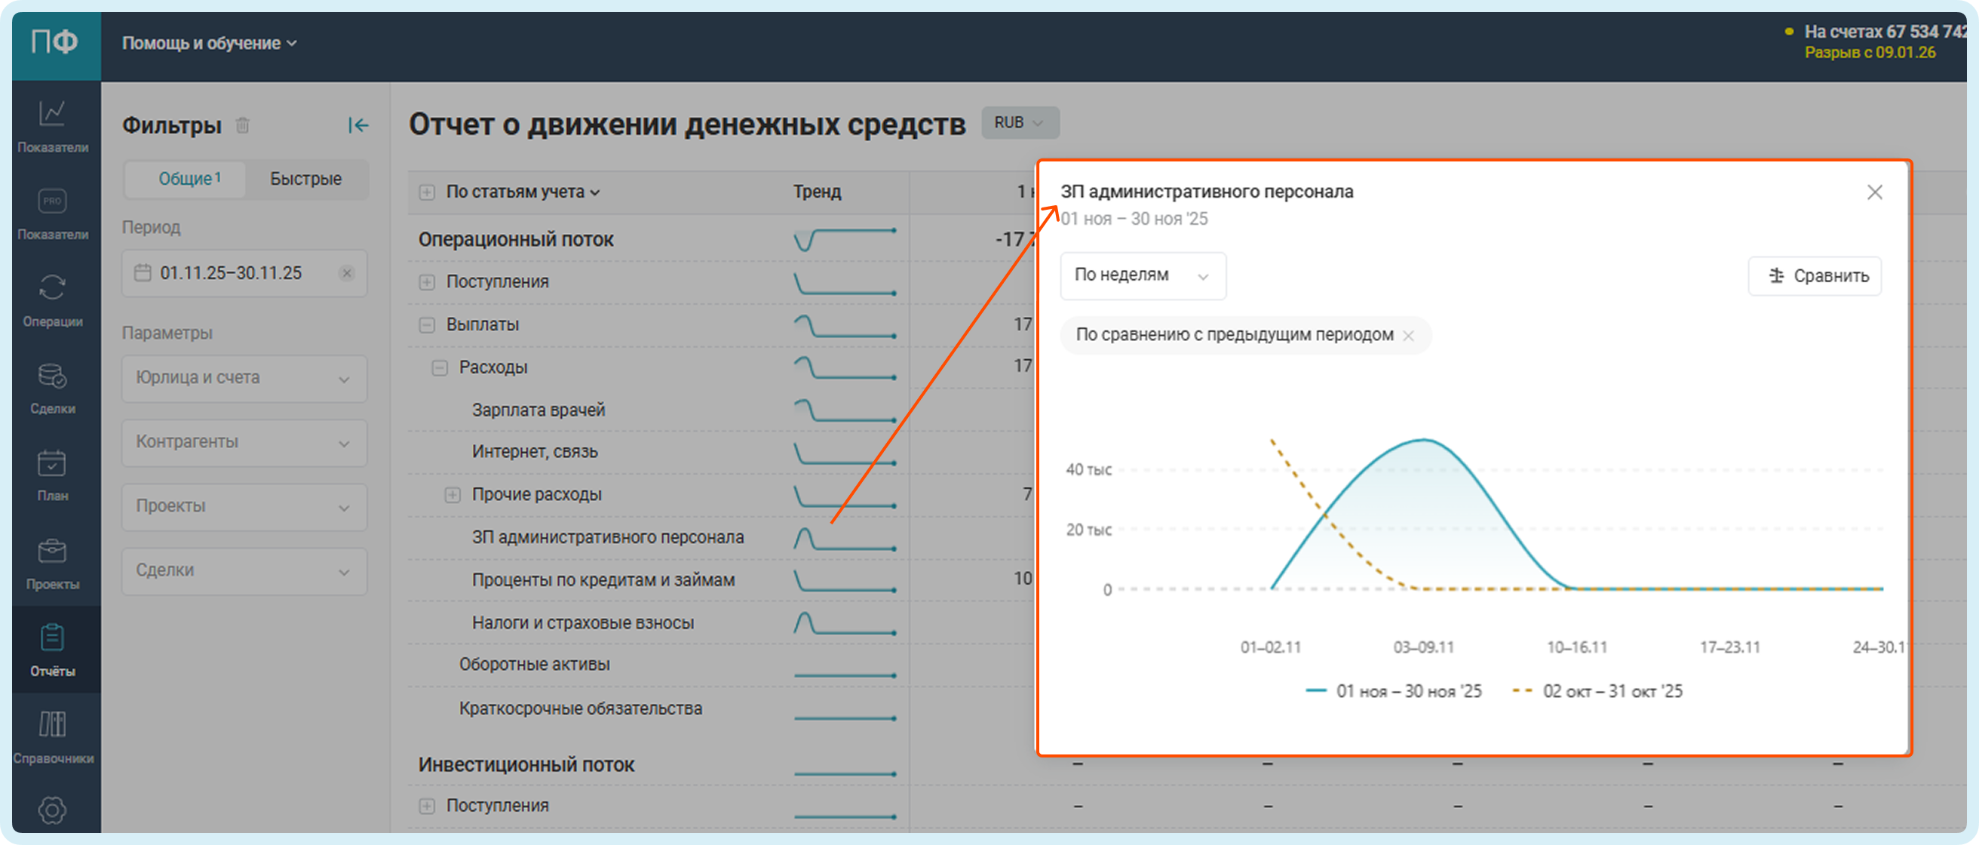Open Справочники in the sidebar
Image resolution: width=1979 pixels, height=845 pixels.
coord(52,736)
